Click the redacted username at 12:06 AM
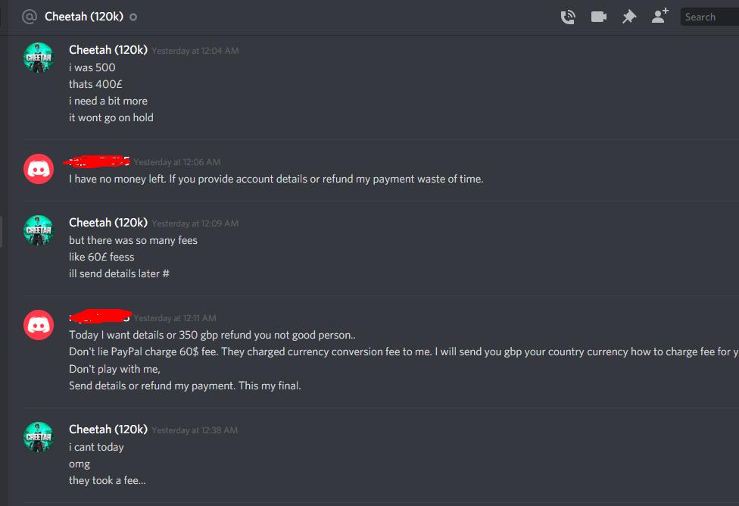 97,161
